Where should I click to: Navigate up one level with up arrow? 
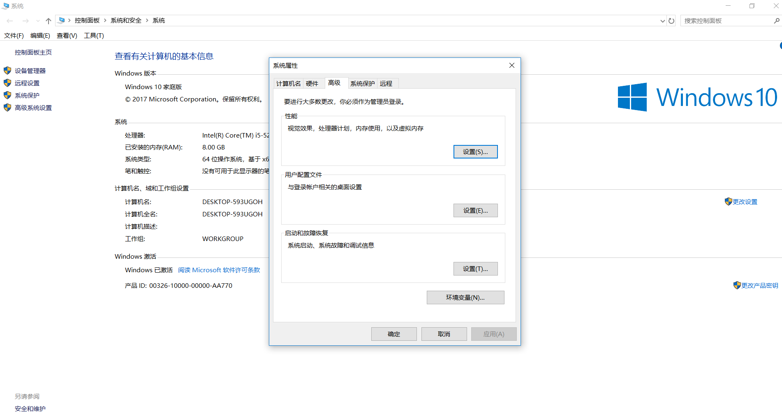click(49, 21)
